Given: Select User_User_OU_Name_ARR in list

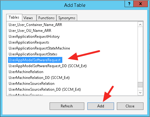Looking at the screenshot, I should (30, 31).
